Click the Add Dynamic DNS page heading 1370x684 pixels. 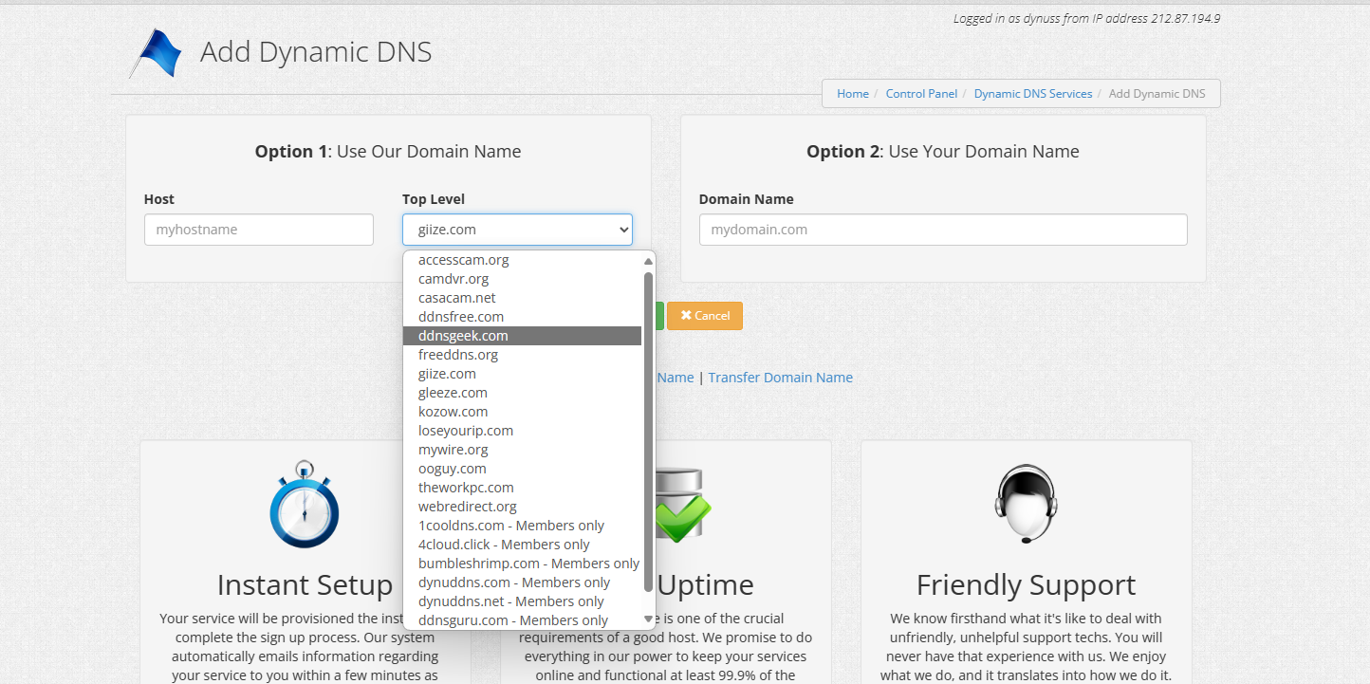click(x=316, y=51)
